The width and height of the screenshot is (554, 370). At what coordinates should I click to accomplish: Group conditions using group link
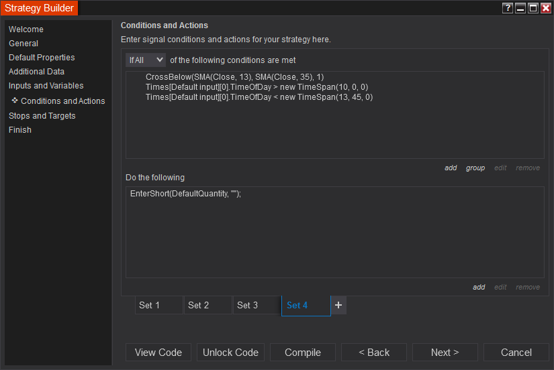475,168
